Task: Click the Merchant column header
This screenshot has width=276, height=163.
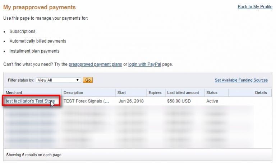Action: click(14, 93)
